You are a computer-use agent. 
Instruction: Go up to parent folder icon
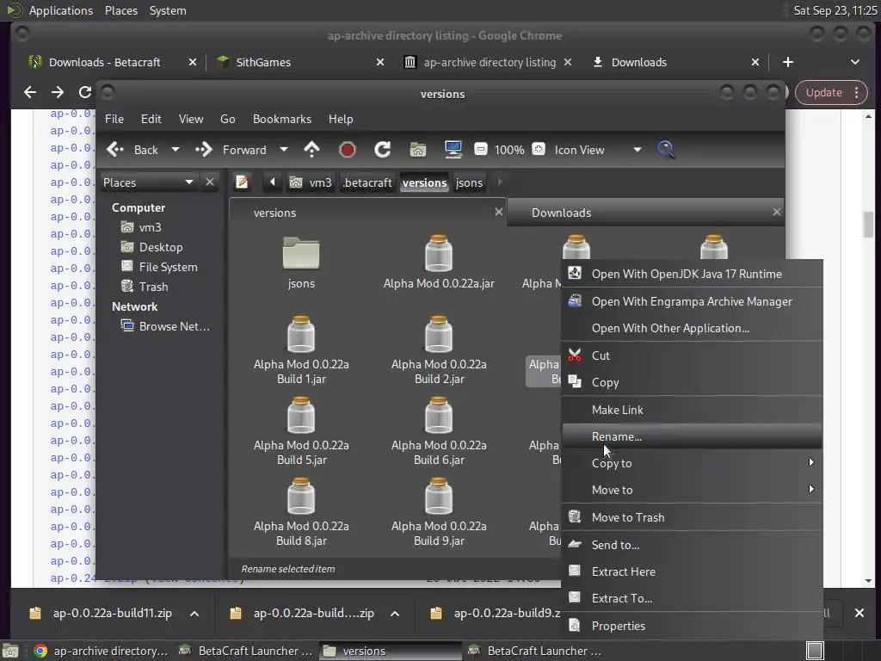311,150
